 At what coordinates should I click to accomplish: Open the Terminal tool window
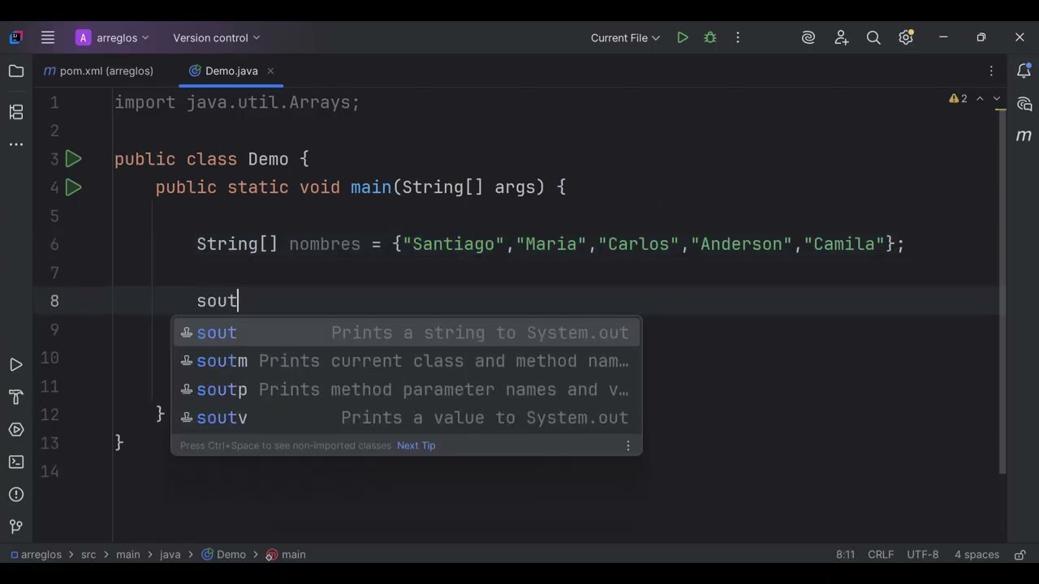click(x=16, y=462)
